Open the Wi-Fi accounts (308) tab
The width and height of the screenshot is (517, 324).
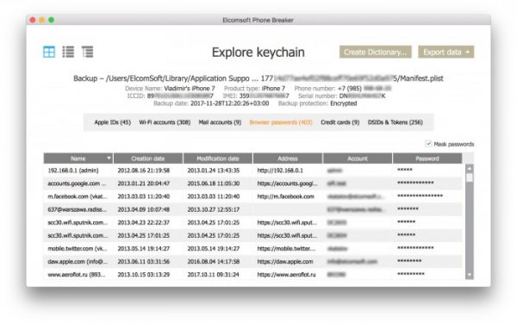165,122
